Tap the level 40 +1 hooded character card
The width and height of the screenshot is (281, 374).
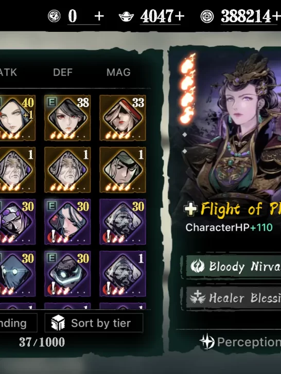point(17,118)
